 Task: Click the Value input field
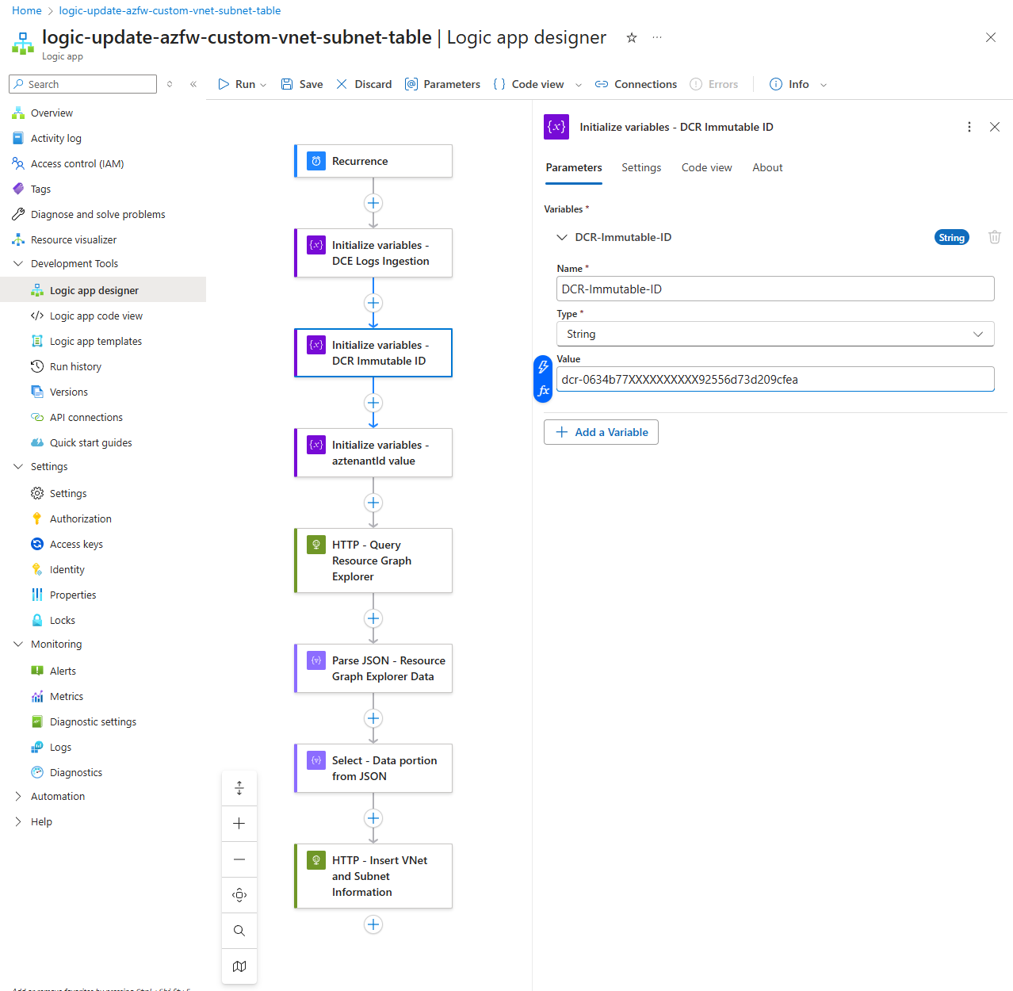pos(774,379)
